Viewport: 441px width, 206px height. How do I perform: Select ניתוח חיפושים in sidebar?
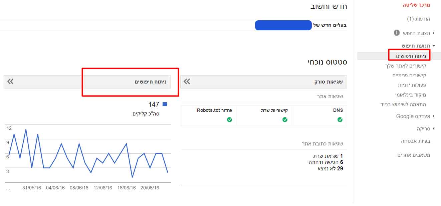[x=411, y=56]
